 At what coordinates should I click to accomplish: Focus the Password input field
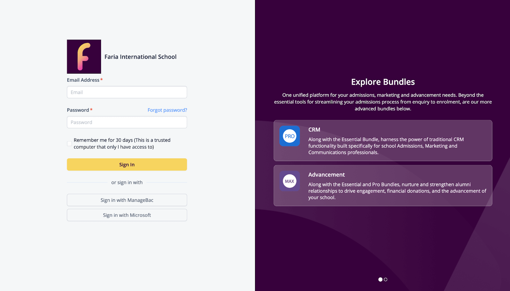pos(127,122)
